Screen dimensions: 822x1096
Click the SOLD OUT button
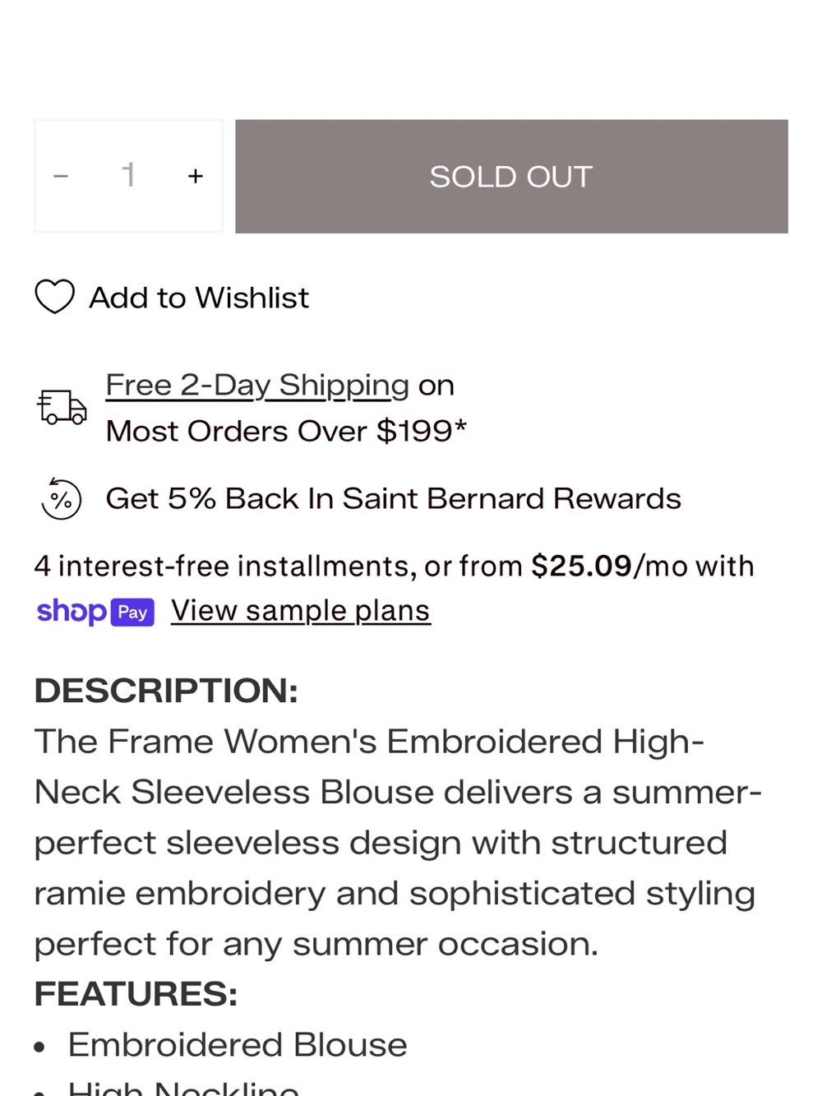tap(511, 176)
